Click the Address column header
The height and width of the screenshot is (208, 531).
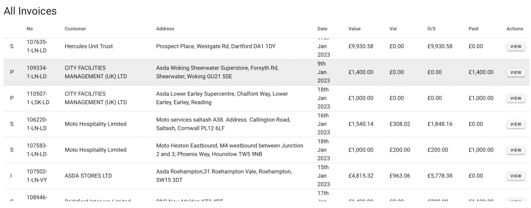point(165,29)
